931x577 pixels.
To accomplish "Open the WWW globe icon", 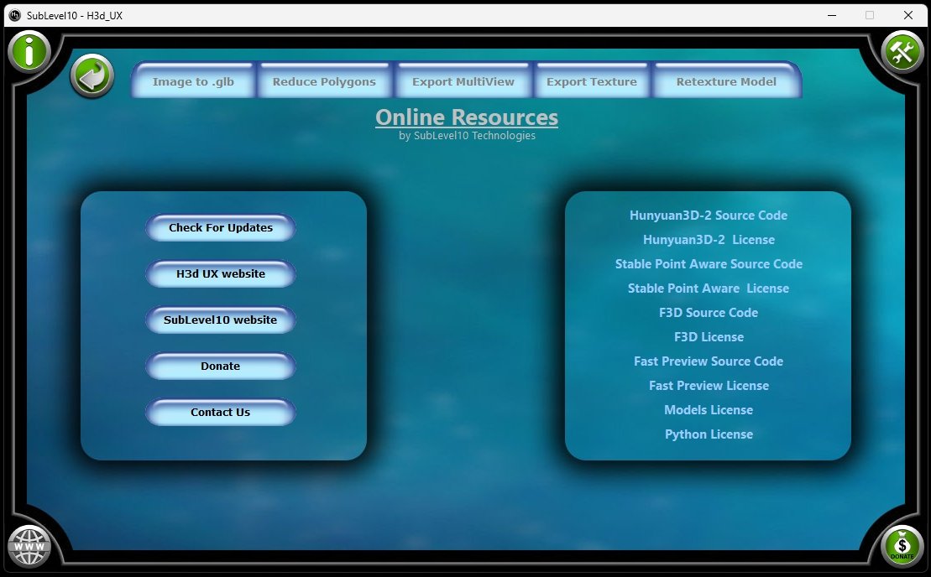I will click(29, 547).
